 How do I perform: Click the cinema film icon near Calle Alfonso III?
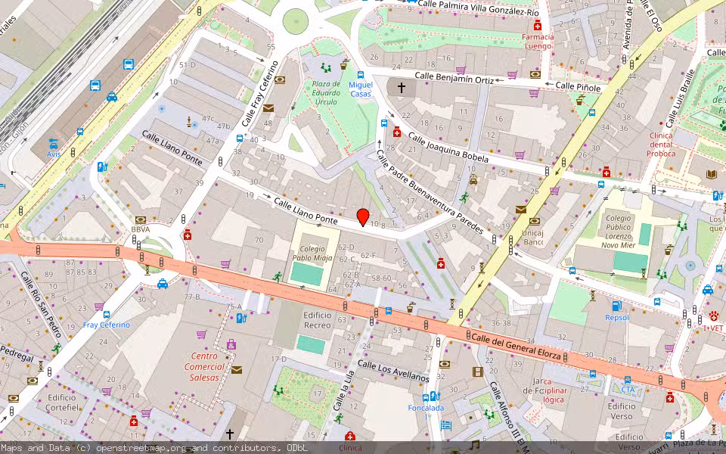coord(478,372)
